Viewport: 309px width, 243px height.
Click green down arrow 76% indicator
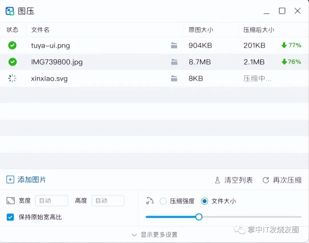pos(291,62)
